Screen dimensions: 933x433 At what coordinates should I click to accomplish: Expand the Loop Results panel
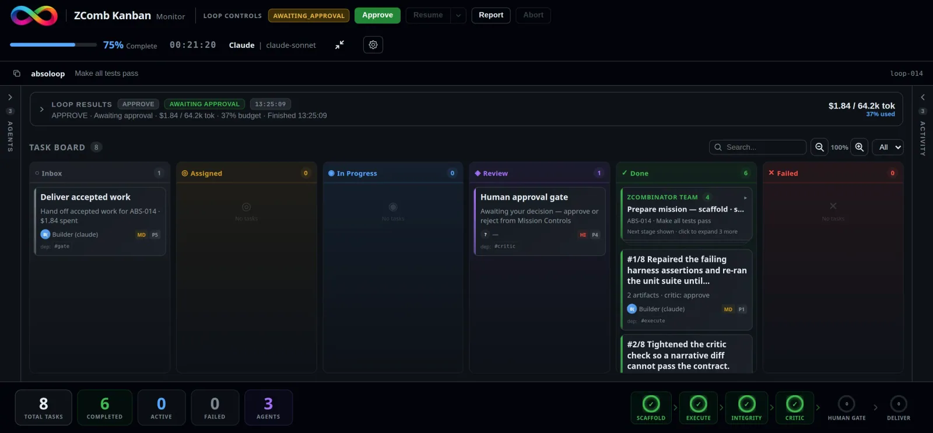pyautogui.click(x=41, y=110)
